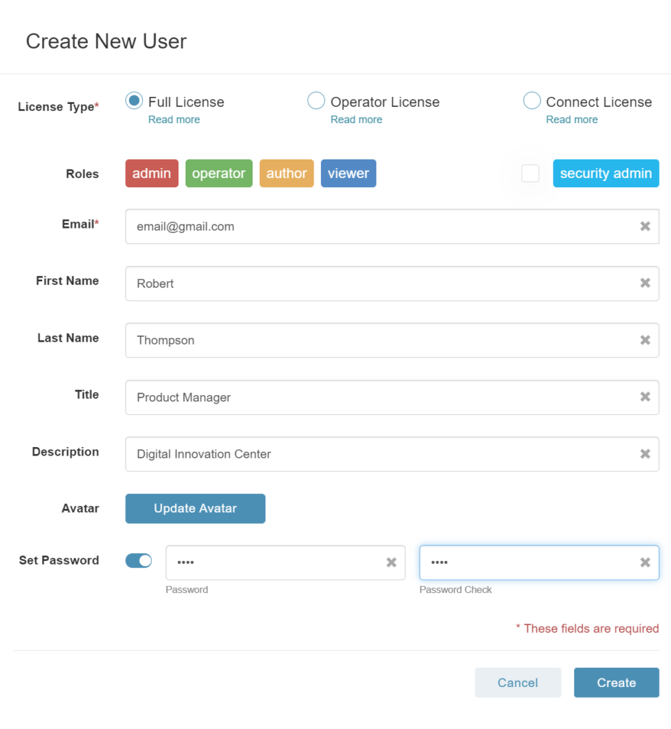Viewport: 671px width, 729px height.
Task: Select the Full License radio button
Action: [x=134, y=101]
